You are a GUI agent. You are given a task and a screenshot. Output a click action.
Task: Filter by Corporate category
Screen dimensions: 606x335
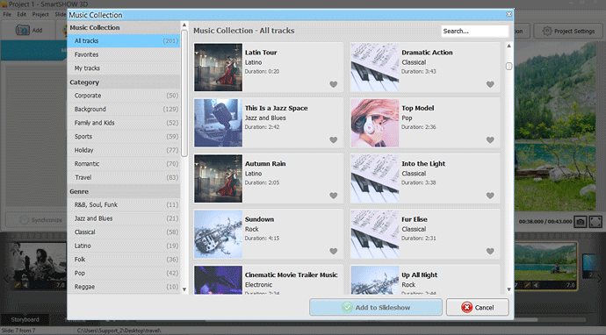(124, 96)
